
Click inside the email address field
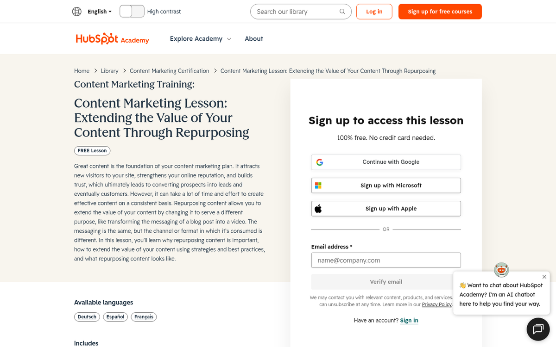click(385, 260)
